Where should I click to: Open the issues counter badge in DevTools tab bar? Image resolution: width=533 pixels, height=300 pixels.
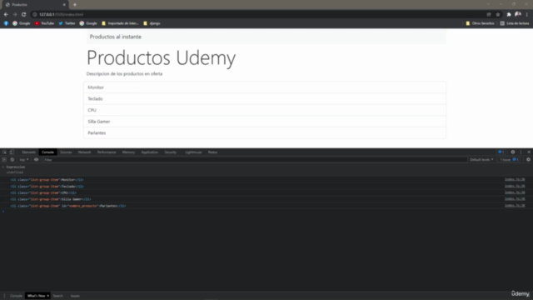[501, 152]
